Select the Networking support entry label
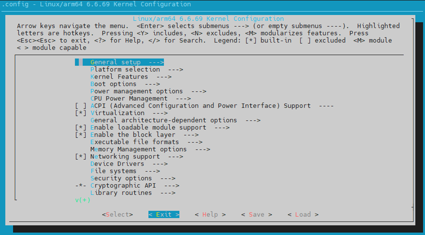425x235 pixels. coord(125,157)
